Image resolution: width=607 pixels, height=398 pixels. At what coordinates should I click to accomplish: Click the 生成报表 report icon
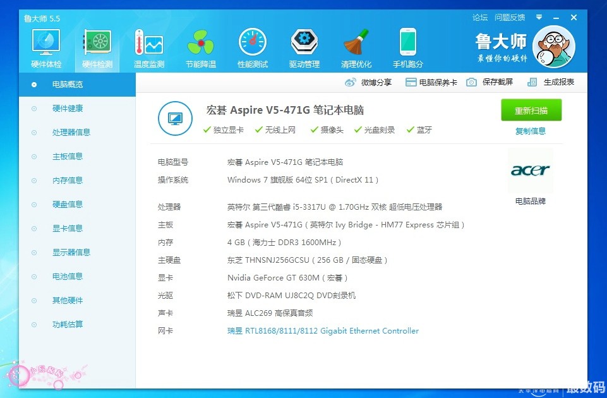532,82
